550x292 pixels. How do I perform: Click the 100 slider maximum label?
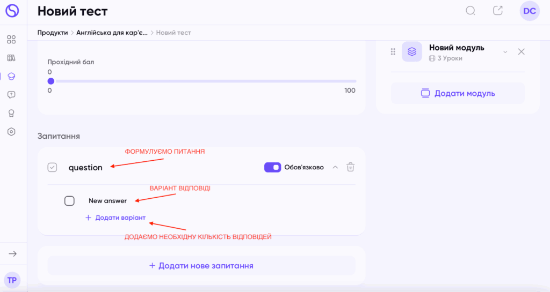350,90
